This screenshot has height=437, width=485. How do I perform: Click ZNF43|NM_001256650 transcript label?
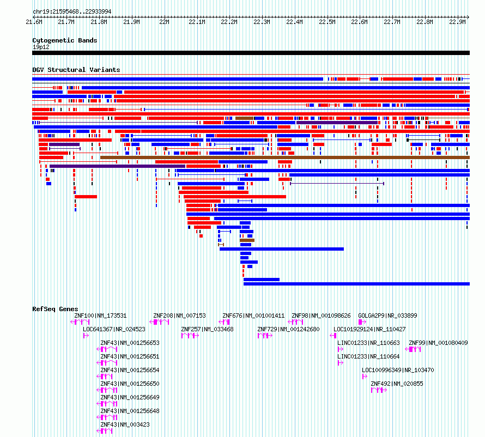click(x=130, y=384)
